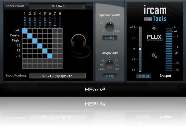This screenshot has width=186, height=128.
Task: Click the headphones icon
Action: (78, 40)
